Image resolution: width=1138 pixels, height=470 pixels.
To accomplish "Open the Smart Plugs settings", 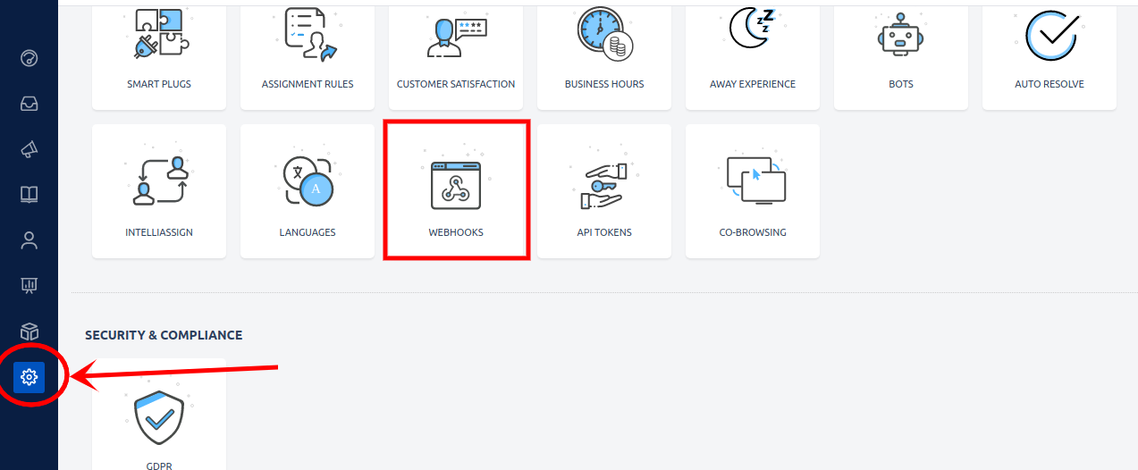I will (x=159, y=54).
